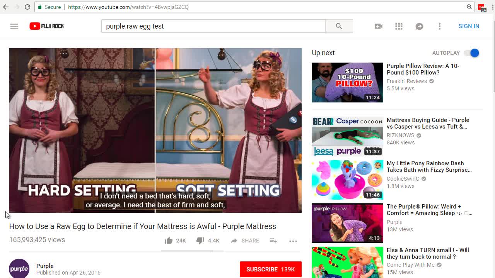Open The Purple Pillow Weird + Comfort title
The height and width of the screenshot is (278, 495).
(x=429, y=210)
